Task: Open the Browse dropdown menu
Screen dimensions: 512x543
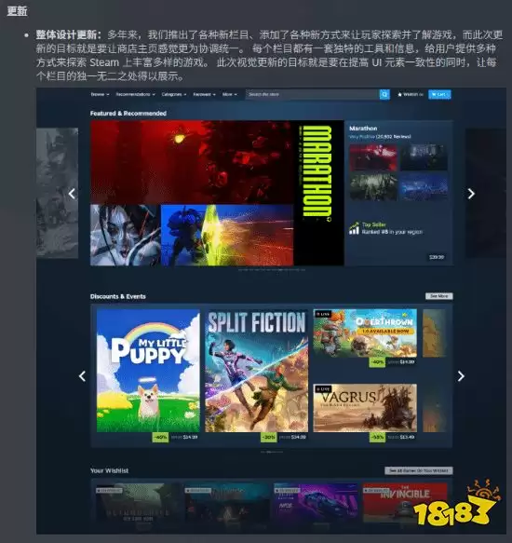Action: pyautogui.click(x=100, y=94)
